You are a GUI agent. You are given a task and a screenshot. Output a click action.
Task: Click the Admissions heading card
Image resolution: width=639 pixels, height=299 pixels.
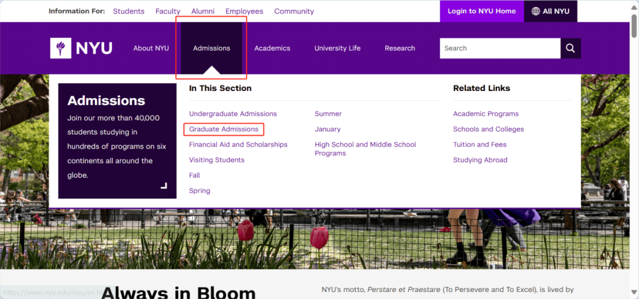tap(117, 141)
